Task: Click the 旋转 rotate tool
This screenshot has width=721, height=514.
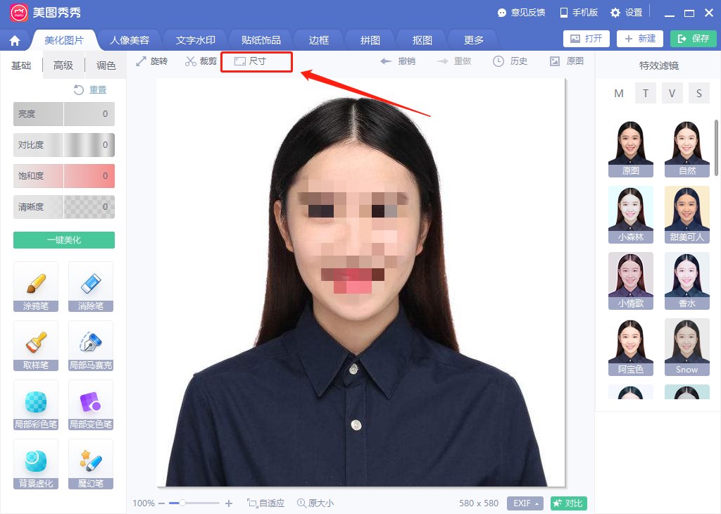Action: [x=152, y=61]
